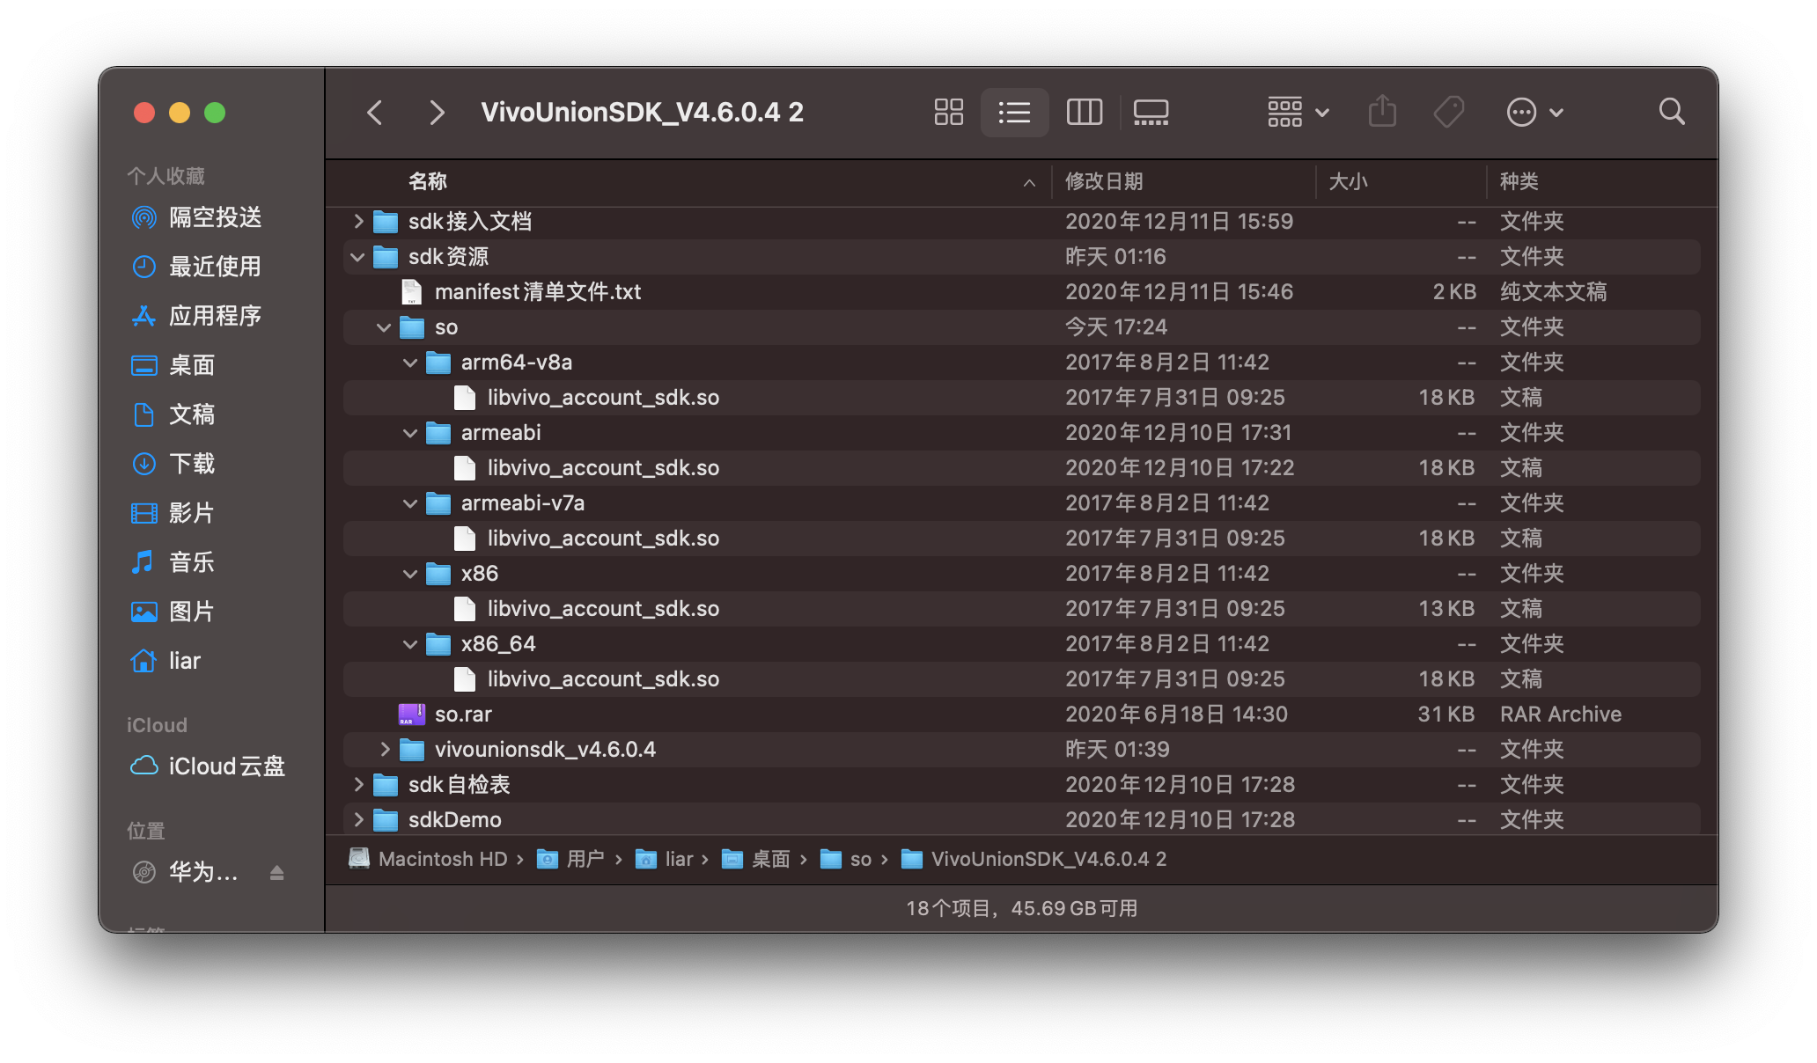Expand the sdkDemo folder
The image size is (1817, 1063).
357,820
